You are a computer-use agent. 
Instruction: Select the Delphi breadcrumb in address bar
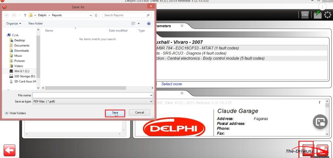click(42, 15)
